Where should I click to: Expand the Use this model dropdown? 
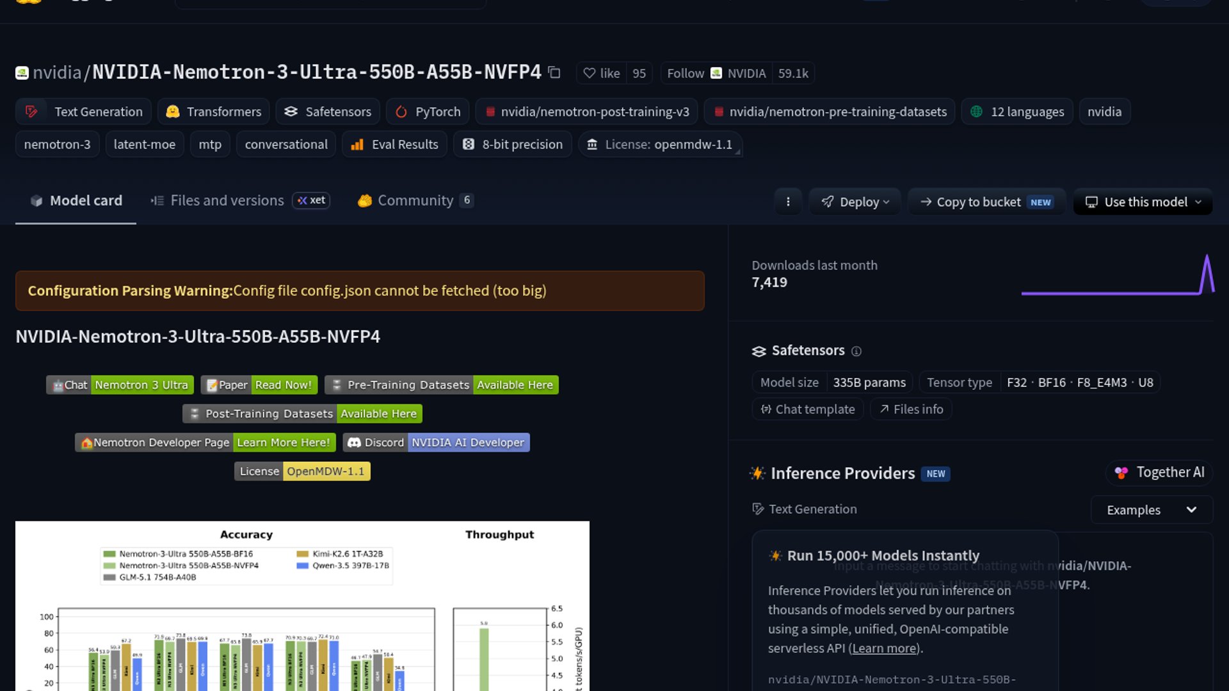(x=1143, y=202)
